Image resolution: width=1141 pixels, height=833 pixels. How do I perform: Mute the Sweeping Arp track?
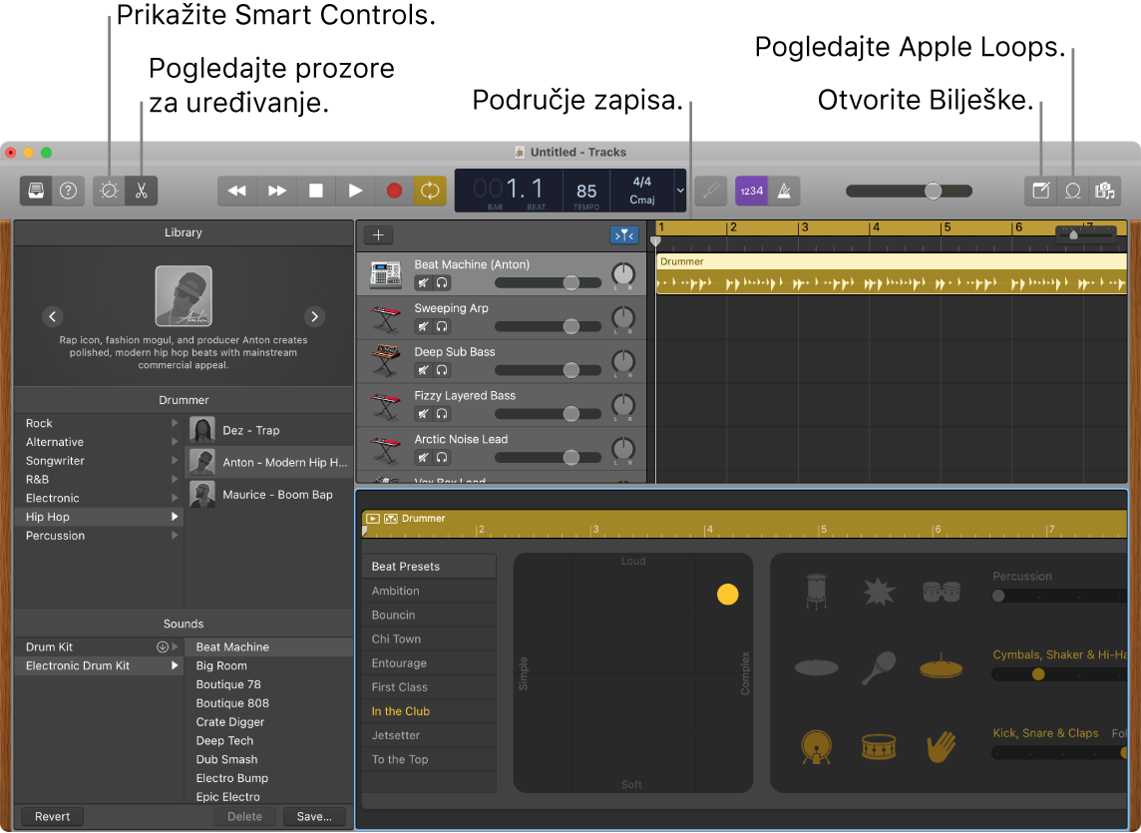pyautogui.click(x=423, y=326)
